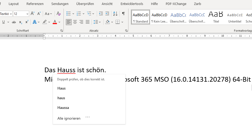252x128 pixels.
Task: Expand highlight color choices
Action: (49, 22)
